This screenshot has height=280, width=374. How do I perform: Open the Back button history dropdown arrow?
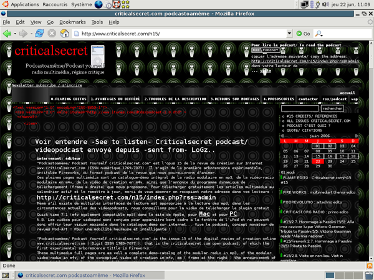coord(16,33)
